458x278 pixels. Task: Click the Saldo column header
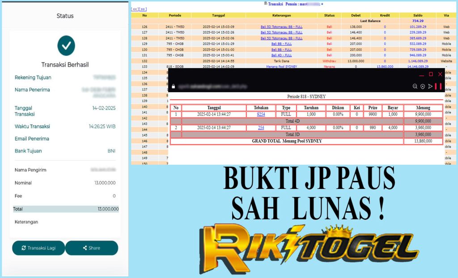click(418, 15)
